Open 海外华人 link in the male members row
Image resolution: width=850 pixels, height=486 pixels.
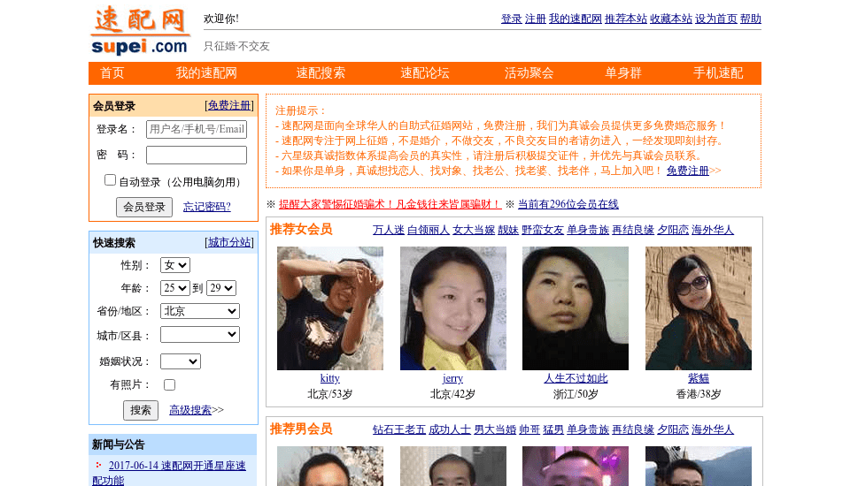(x=713, y=429)
